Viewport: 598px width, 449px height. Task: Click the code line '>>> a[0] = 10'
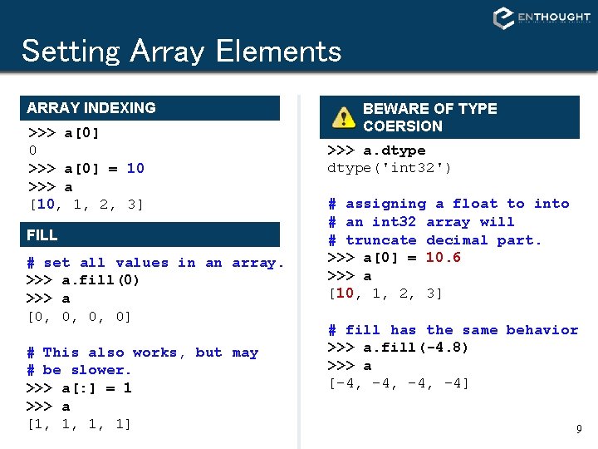pos(86,168)
